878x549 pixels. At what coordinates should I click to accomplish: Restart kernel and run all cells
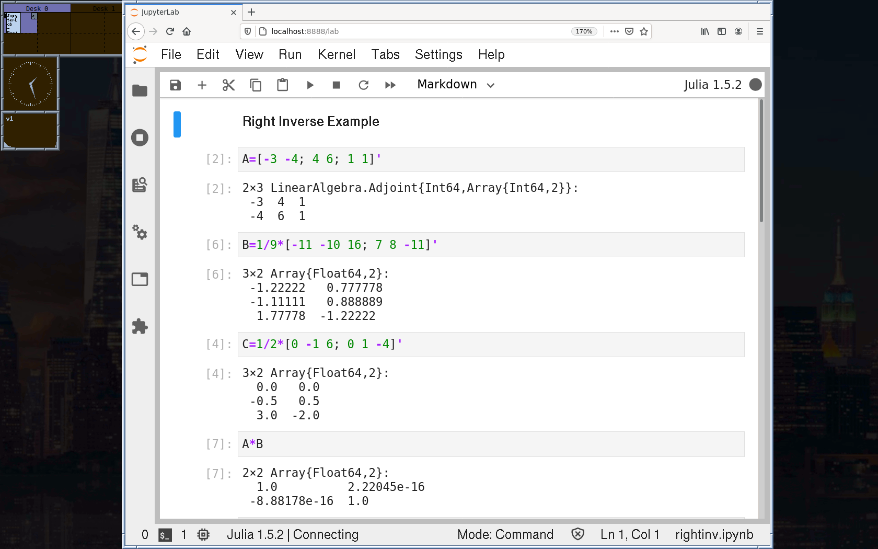tap(390, 85)
